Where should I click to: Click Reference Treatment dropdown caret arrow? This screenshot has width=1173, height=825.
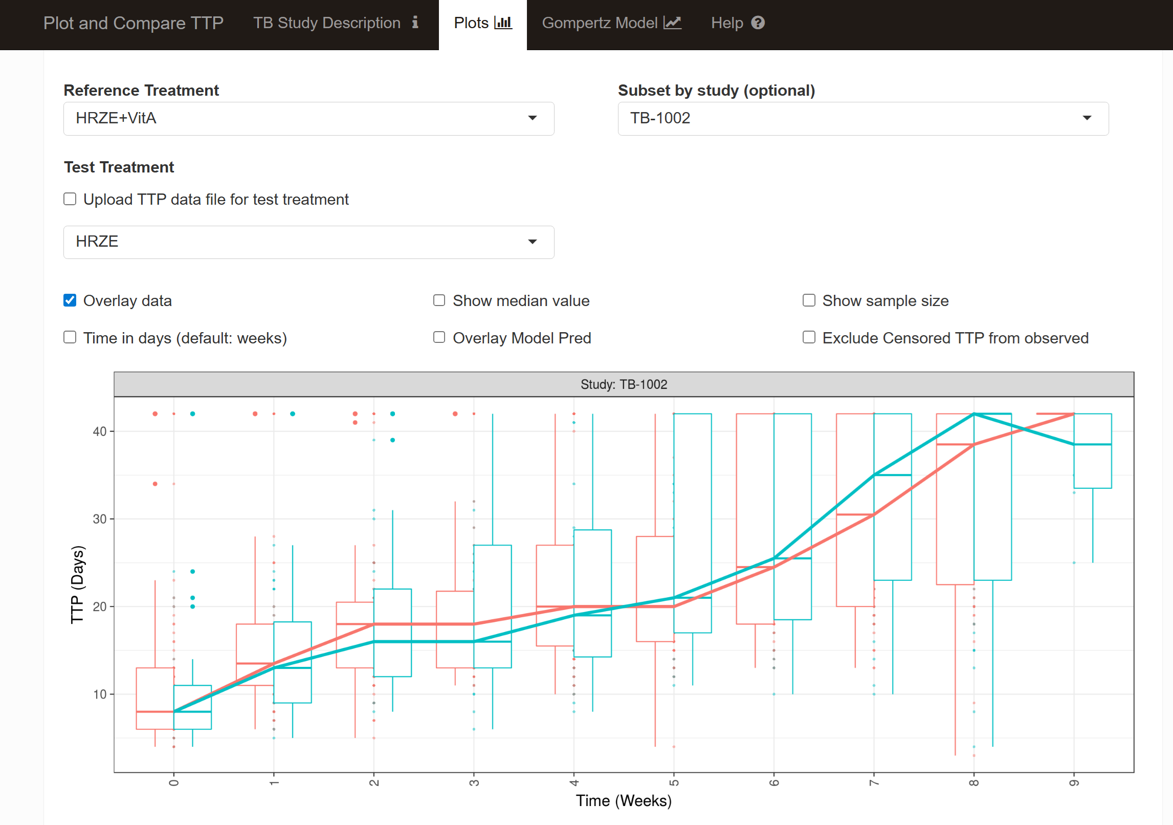[533, 118]
